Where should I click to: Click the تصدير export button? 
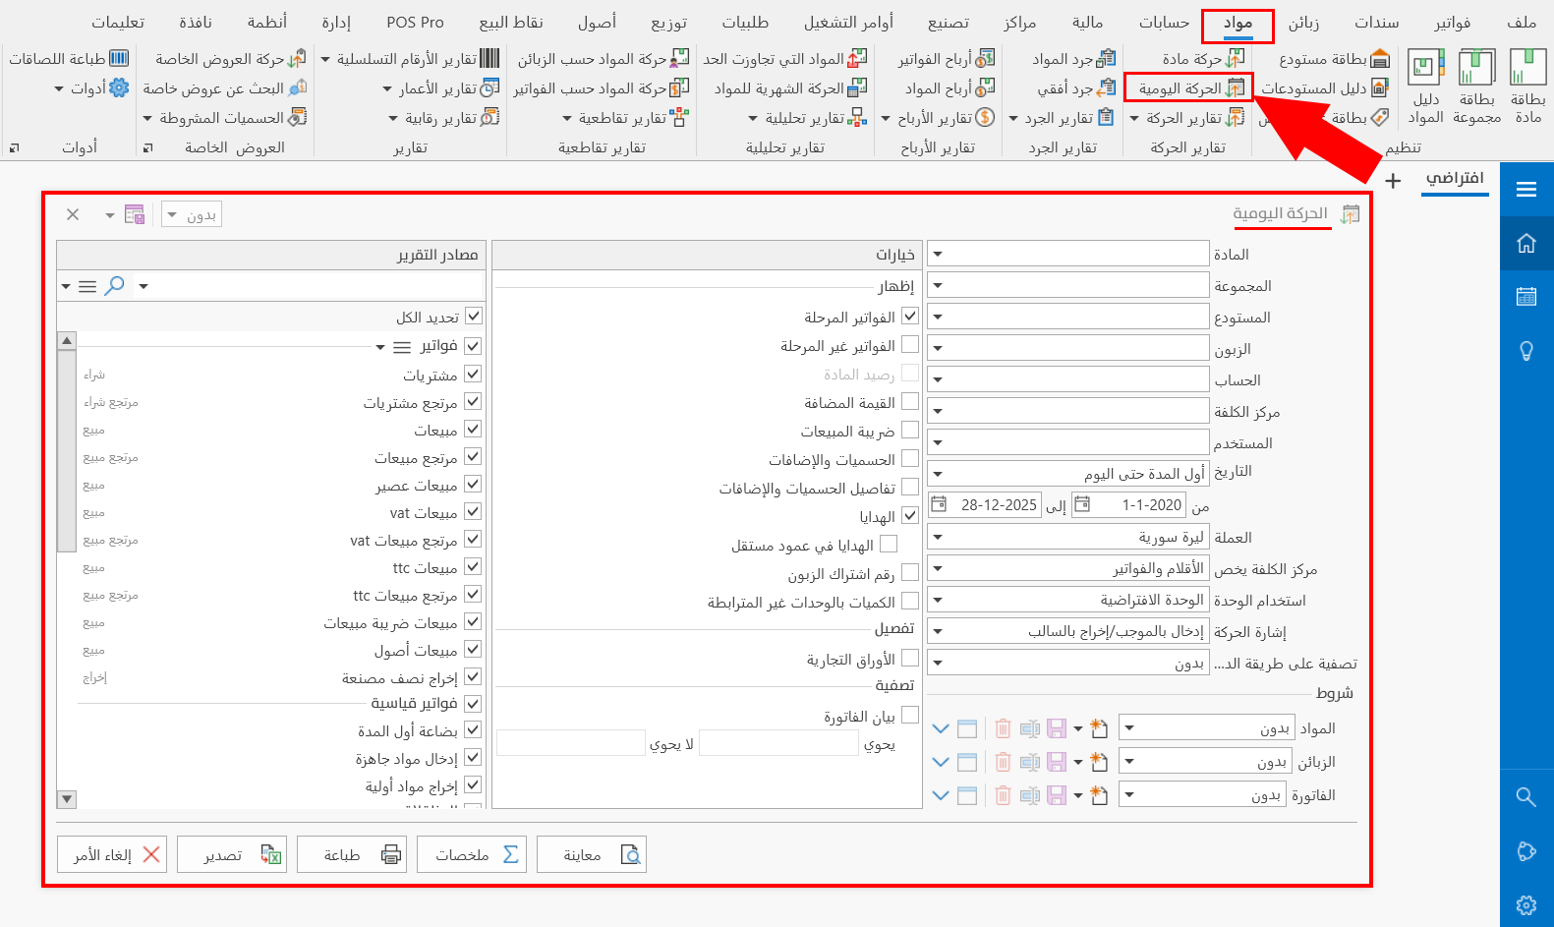(232, 854)
